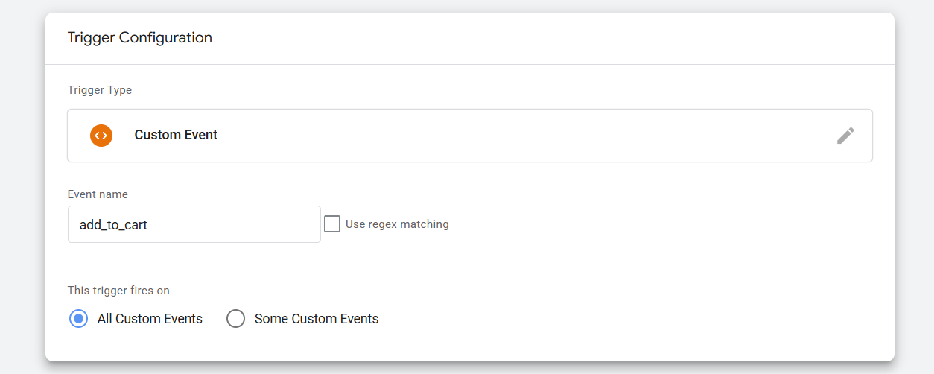Click the Trigger Configuration heading
This screenshot has width=934, height=374.
[x=139, y=38]
